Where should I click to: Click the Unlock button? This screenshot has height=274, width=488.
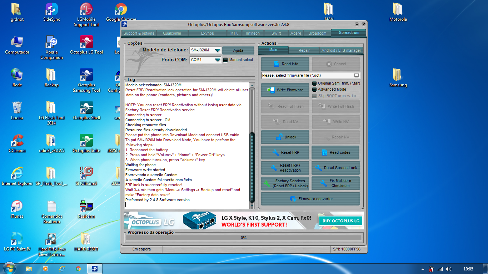[x=285, y=137]
